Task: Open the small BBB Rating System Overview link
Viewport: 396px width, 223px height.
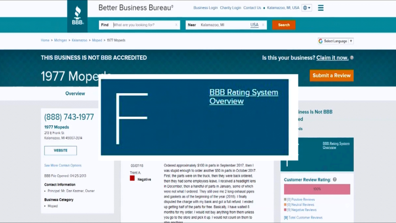Action: coord(336,145)
